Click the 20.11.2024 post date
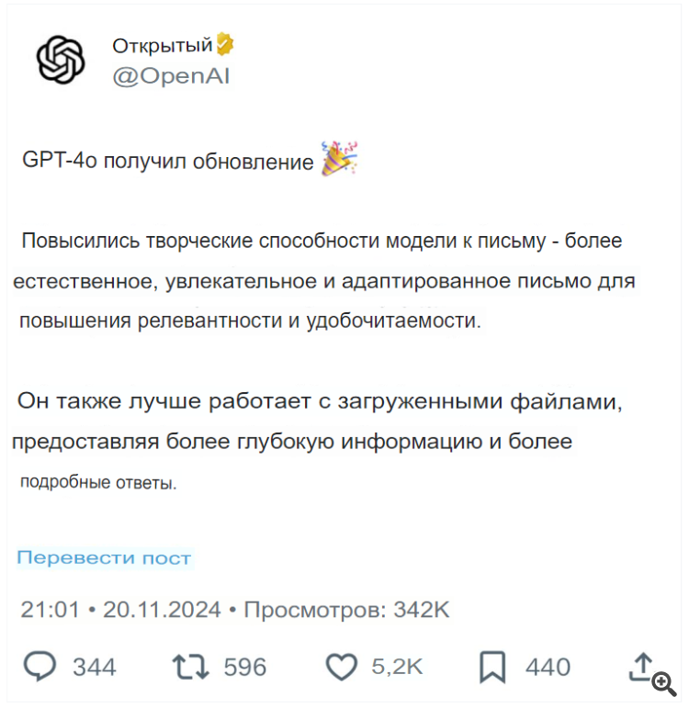The width and height of the screenshot is (689, 708). tap(162, 609)
